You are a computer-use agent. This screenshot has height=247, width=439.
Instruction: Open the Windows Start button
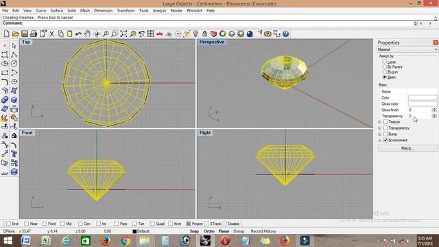tap(8, 241)
